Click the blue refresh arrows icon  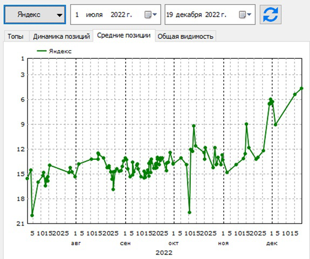[x=271, y=15]
